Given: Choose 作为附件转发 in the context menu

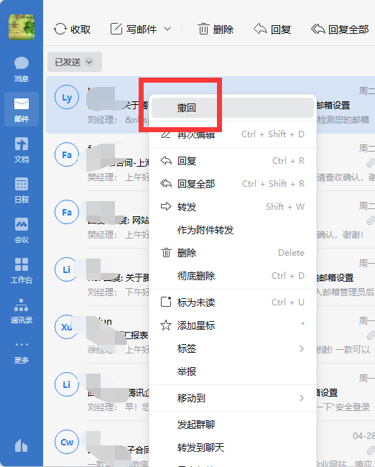Looking at the screenshot, I should tap(233, 230).
